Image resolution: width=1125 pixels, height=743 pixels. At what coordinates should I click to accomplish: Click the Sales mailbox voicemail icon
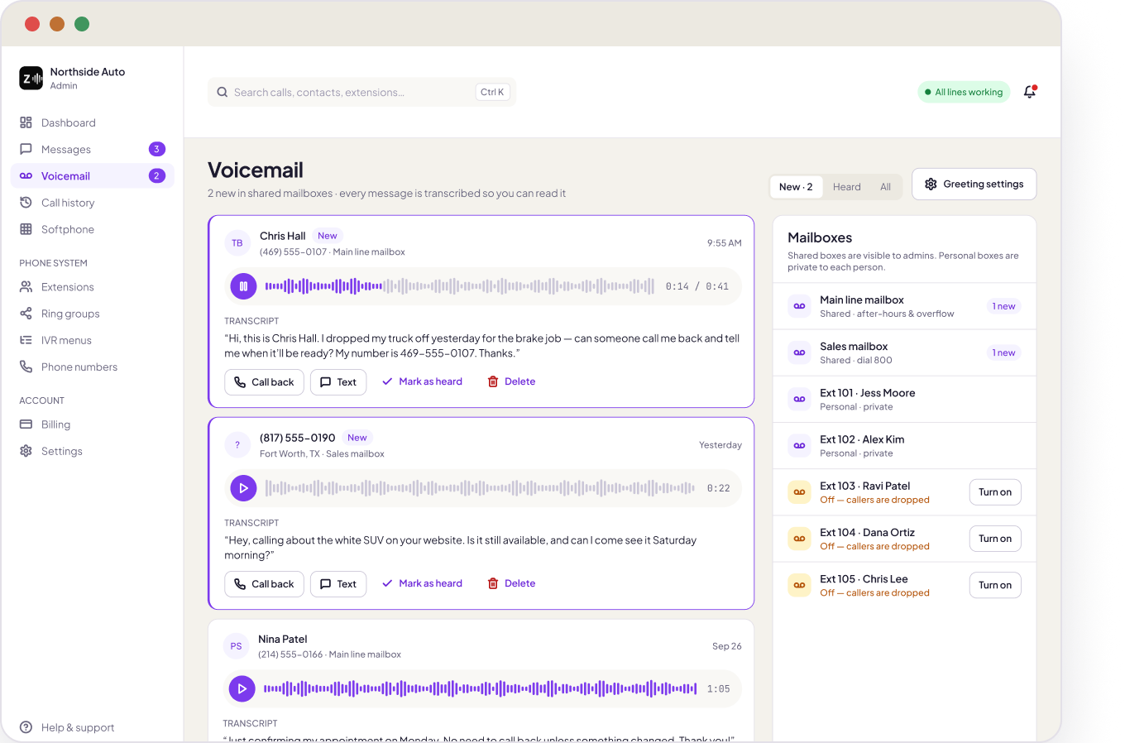tap(799, 352)
